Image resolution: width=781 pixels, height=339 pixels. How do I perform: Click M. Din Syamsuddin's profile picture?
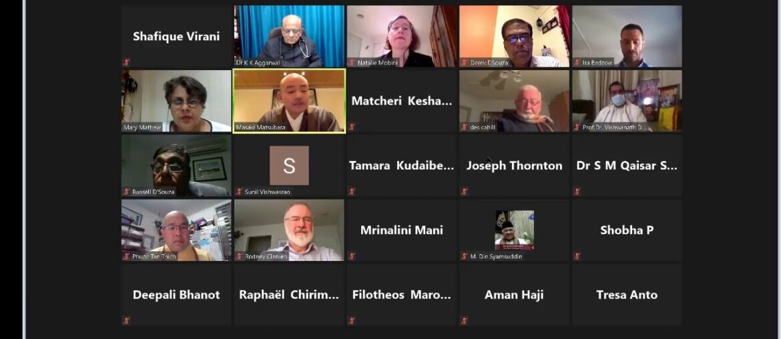(x=515, y=230)
